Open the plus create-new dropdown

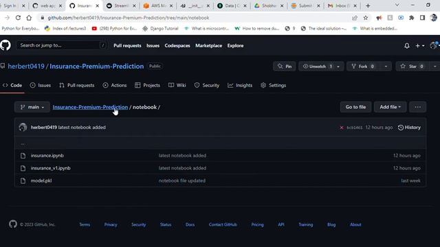click(x=420, y=46)
